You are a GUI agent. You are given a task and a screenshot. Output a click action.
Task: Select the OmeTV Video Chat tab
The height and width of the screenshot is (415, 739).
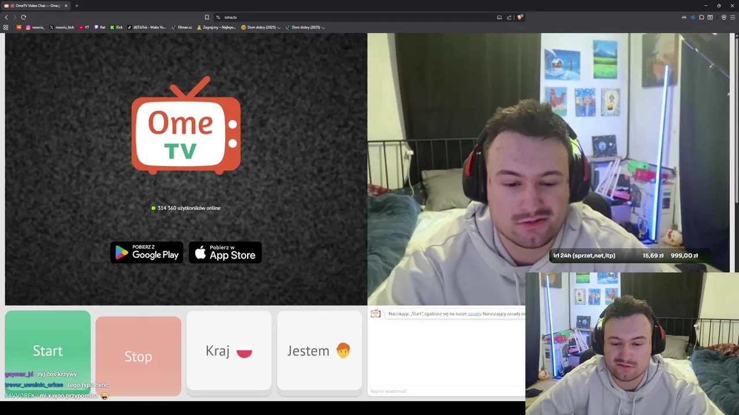click(x=35, y=6)
